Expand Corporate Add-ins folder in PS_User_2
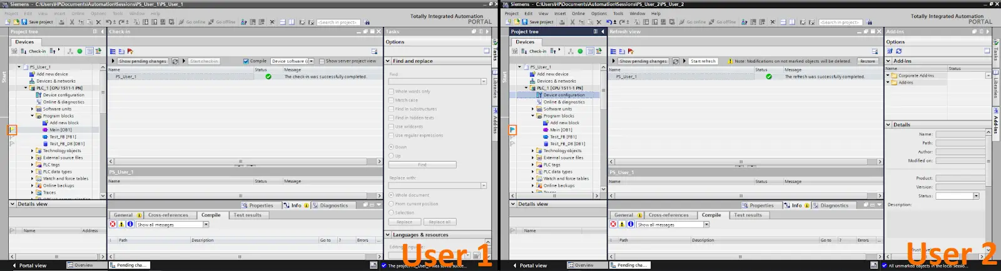The height and width of the screenshot is (271, 1001). tap(888, 76)
